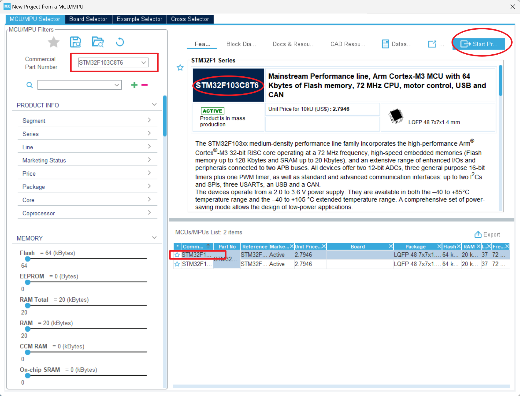The height and width of the screenshot is (396, 520).
Task: Click the external link icon near Start Project
Action: pyautogui.click(x=432, y=44)
